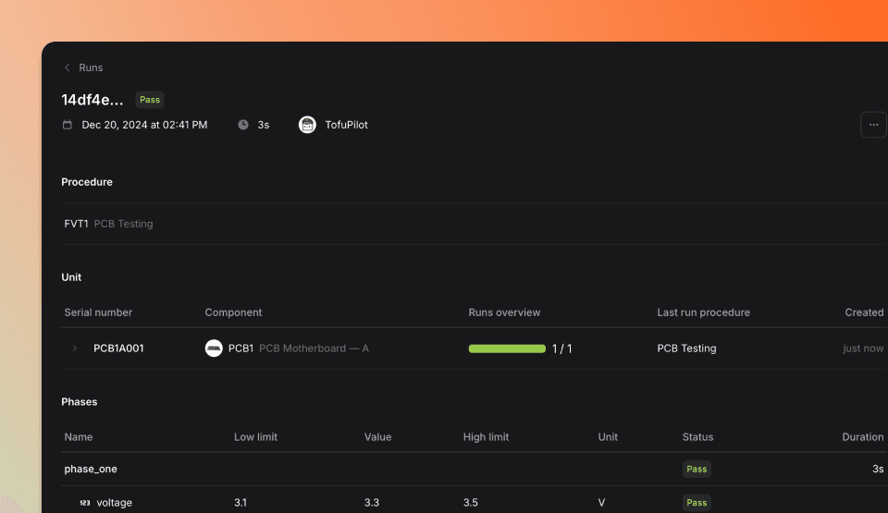Open the TofuPilot user name

click(346, 125)
